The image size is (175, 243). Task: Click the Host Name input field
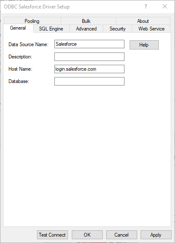[89, 69]
